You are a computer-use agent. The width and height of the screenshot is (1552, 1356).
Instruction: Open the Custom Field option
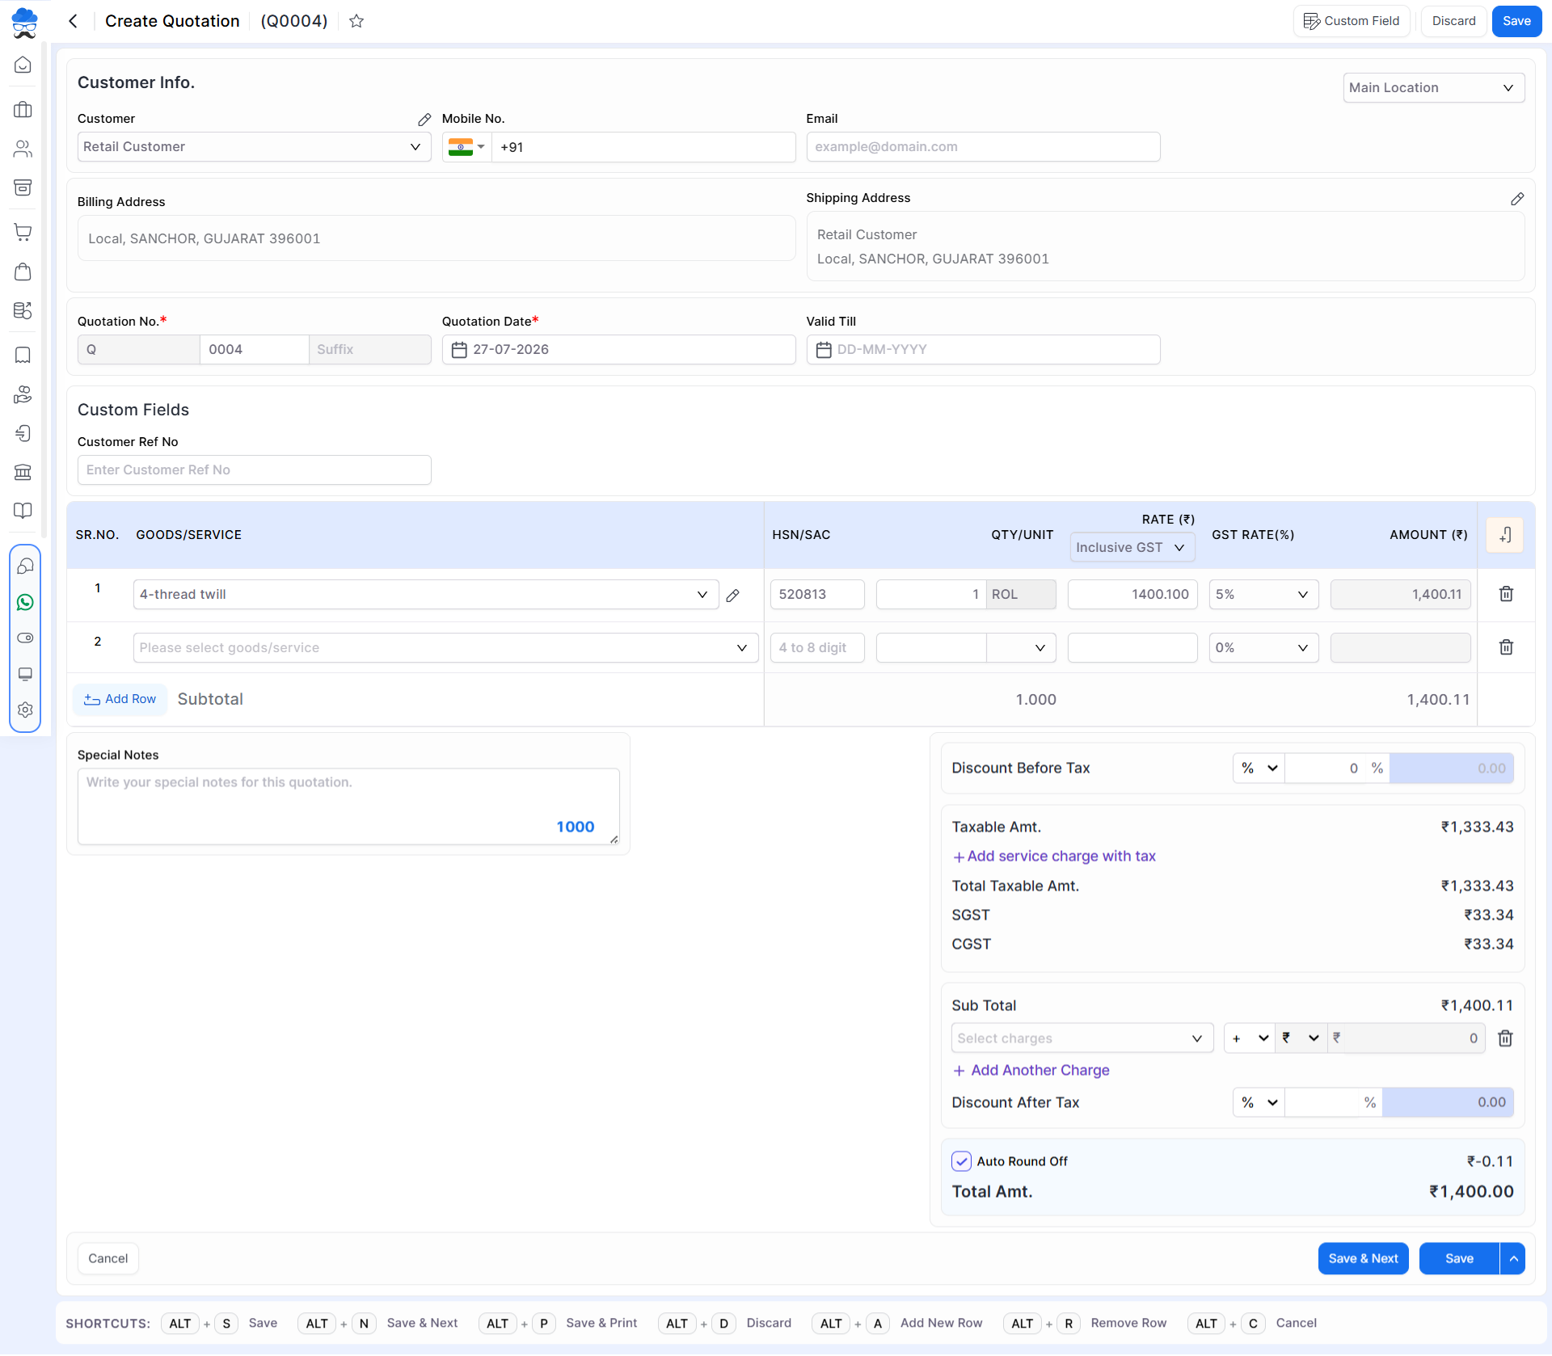click(1352, 21)
